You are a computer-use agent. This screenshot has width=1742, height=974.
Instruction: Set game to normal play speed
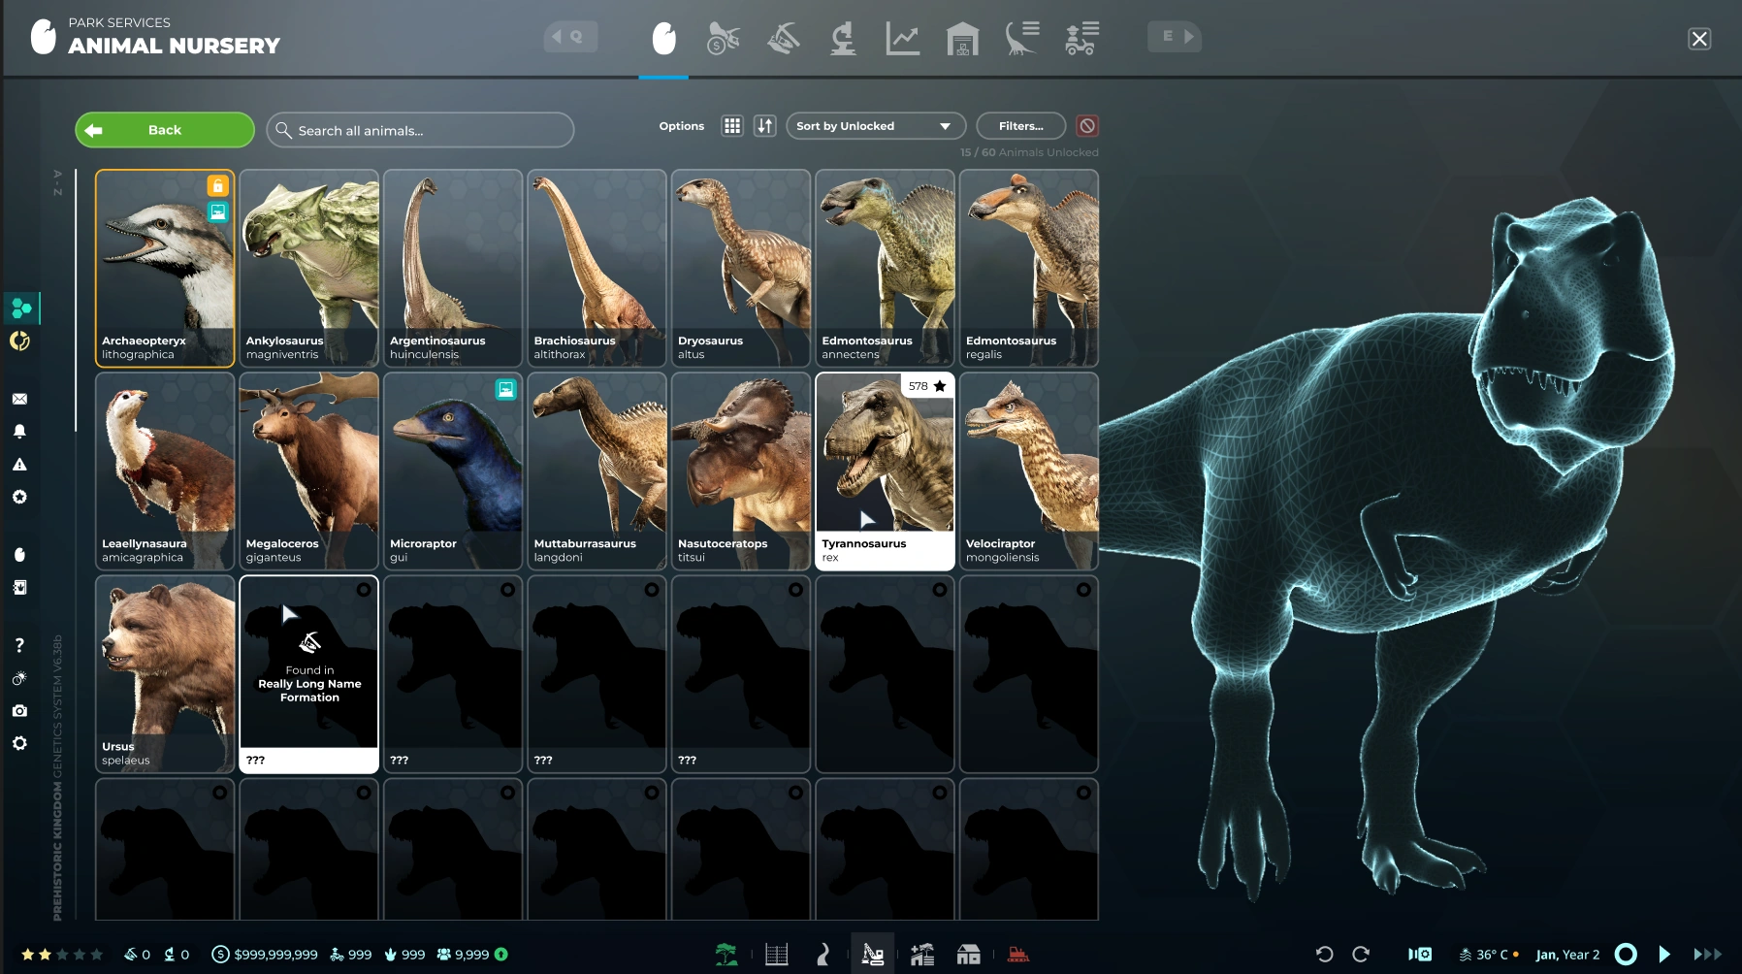[x=1664, y=955]
